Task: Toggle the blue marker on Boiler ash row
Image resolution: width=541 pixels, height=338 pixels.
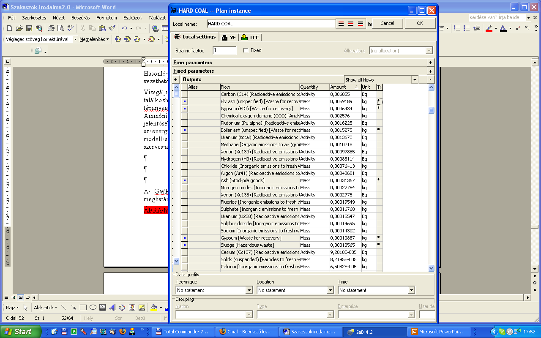Action: point(185,130)
